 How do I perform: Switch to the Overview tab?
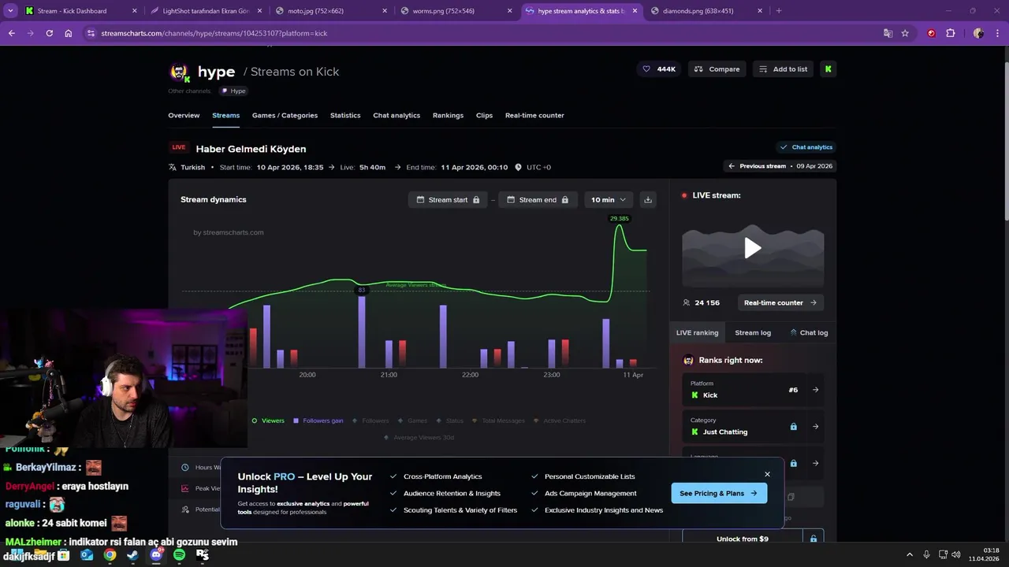184,115
